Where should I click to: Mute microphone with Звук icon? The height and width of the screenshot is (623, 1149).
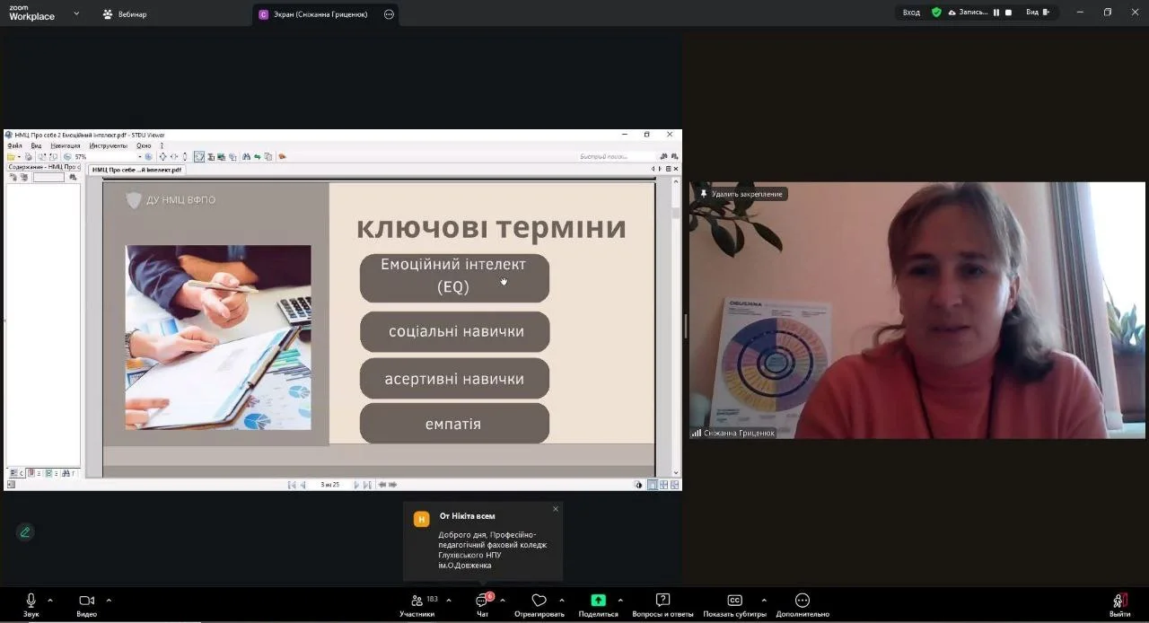coord(31,601)
